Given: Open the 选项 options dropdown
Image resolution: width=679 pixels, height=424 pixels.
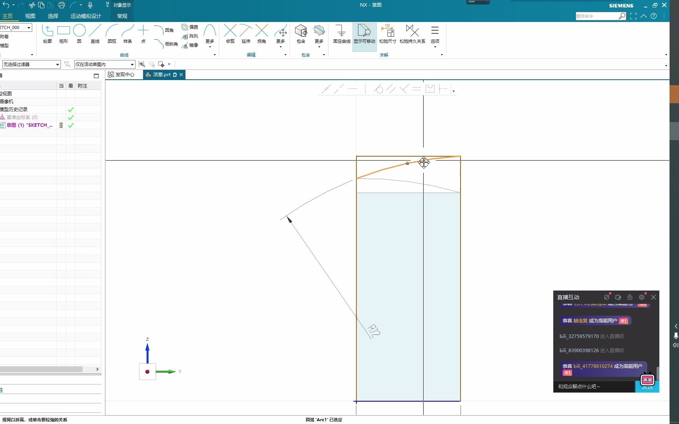Looking at the screenshot, I should tap(435, 37).
